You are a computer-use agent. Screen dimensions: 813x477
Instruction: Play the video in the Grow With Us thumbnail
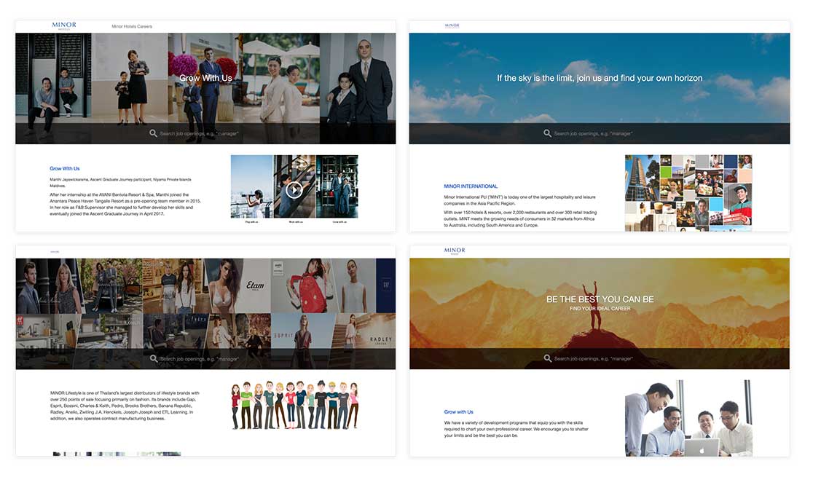294,189
